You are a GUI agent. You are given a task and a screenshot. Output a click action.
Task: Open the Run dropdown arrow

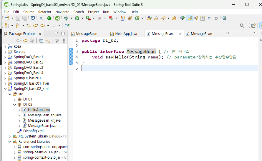(x=82, y=18)
